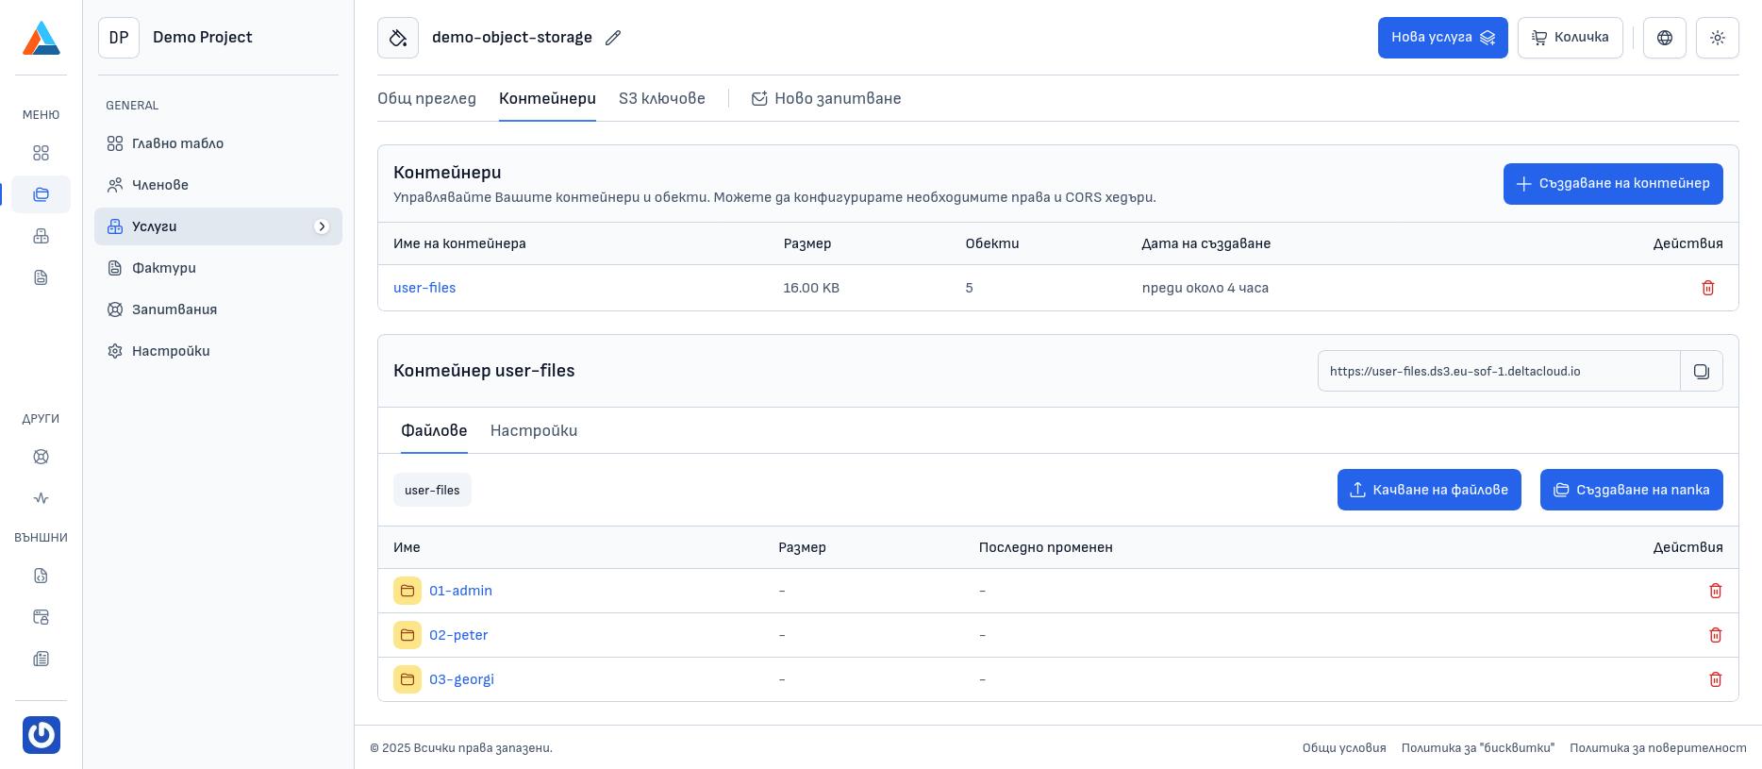Delete the 01-admin folder via the trash icon

(x=1715, y=591)
